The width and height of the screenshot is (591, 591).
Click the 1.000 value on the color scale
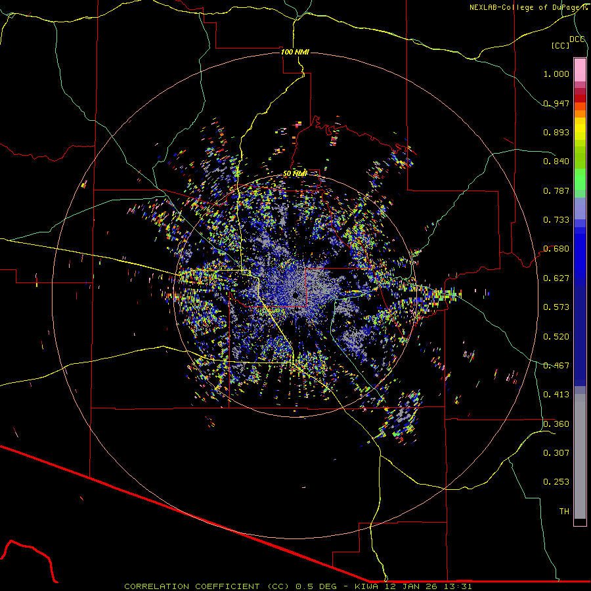click(x=556, y=74)
